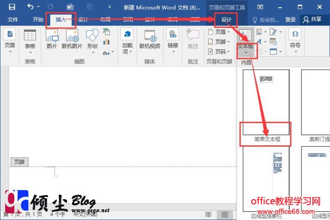
Task: Insert a picture with the 图片 icon
Action: (52, 39)
